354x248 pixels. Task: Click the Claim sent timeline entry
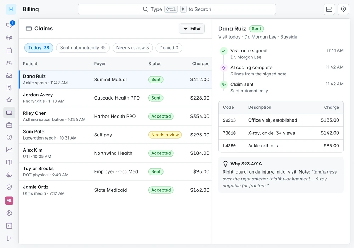282,88
